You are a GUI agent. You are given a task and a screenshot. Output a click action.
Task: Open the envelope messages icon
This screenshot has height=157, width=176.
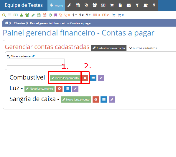point(129,5)
